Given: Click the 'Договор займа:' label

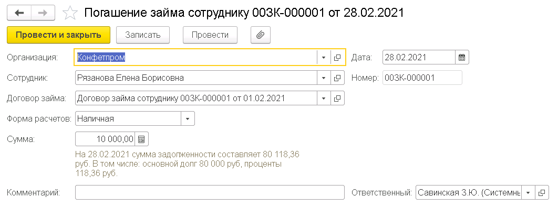Looking at the screenshot, I should 37,99.
